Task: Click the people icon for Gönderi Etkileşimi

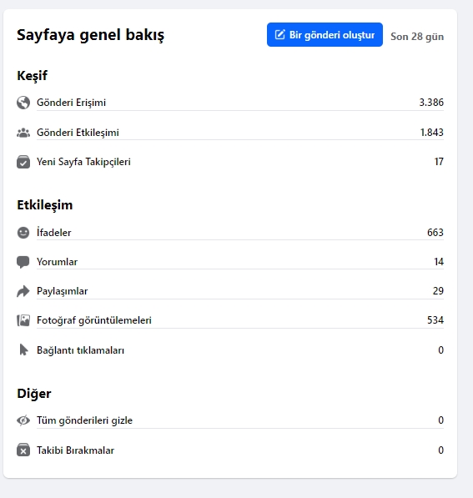Action: click(23, 133)
